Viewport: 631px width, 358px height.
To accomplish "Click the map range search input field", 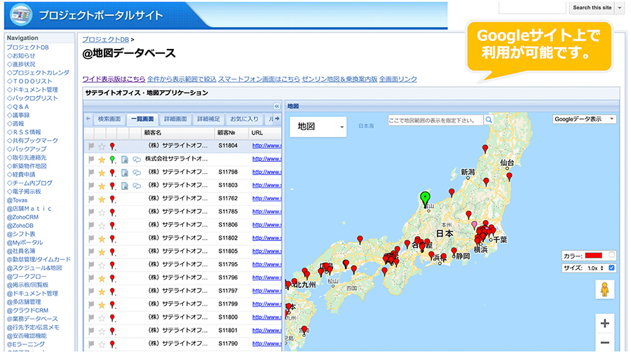I will (436, 120).
